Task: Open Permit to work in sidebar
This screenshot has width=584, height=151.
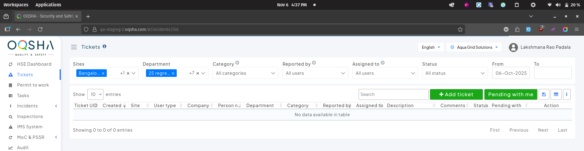Action: point(33,85)
